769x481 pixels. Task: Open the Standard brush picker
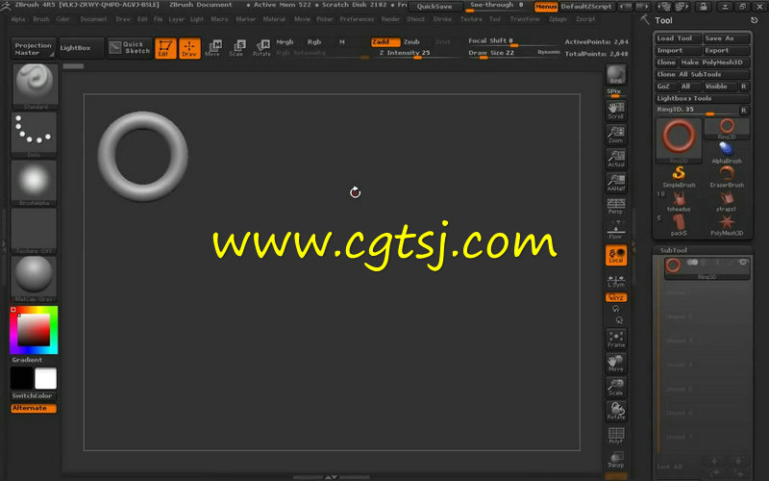[35, 86]
